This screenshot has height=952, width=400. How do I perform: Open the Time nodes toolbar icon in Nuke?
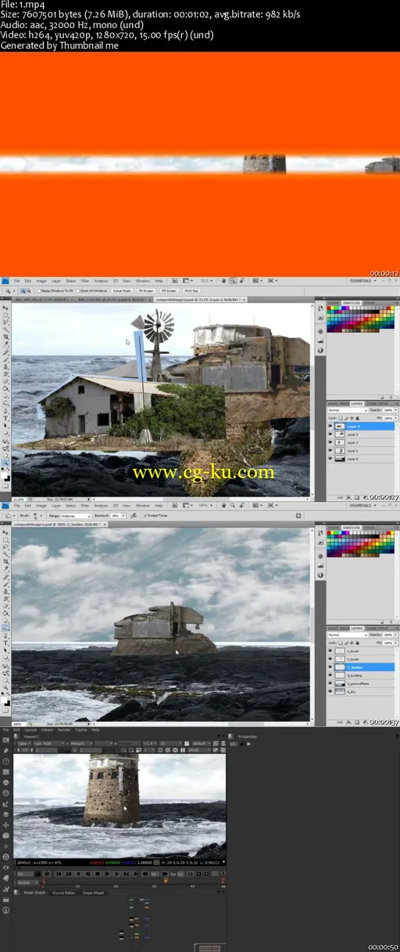pos(5,761)
